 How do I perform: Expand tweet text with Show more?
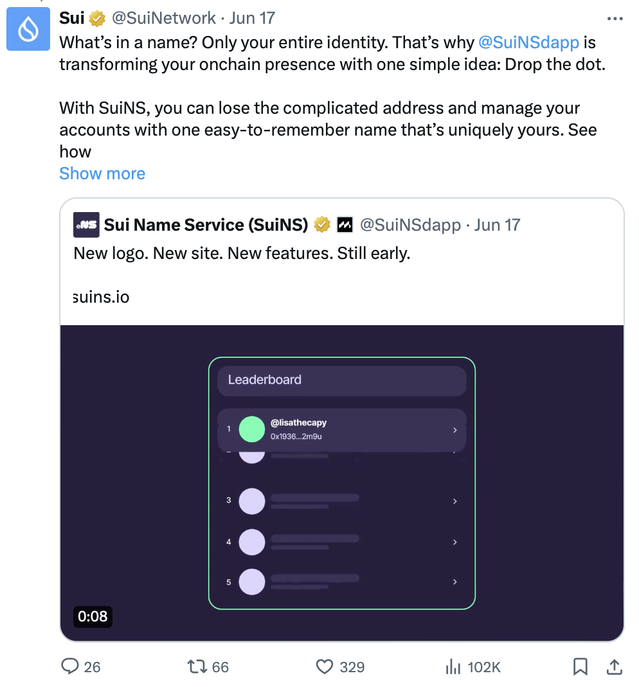pos(102,174)
